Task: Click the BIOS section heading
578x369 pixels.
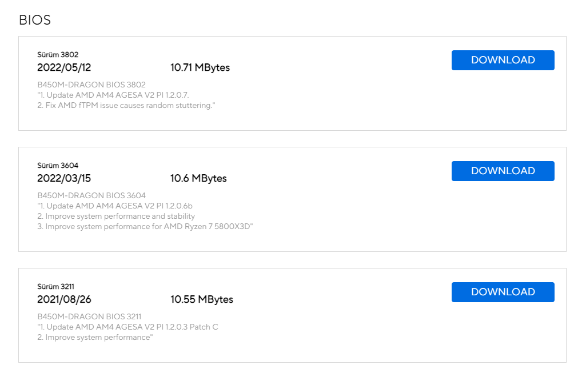Action: pyautogui.click(x=35, y=20)
